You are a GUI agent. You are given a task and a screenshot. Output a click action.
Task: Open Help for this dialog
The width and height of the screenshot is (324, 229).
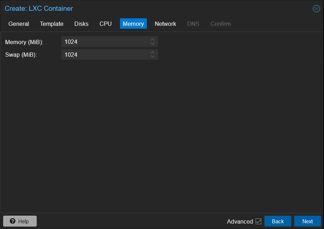(20, 221)
